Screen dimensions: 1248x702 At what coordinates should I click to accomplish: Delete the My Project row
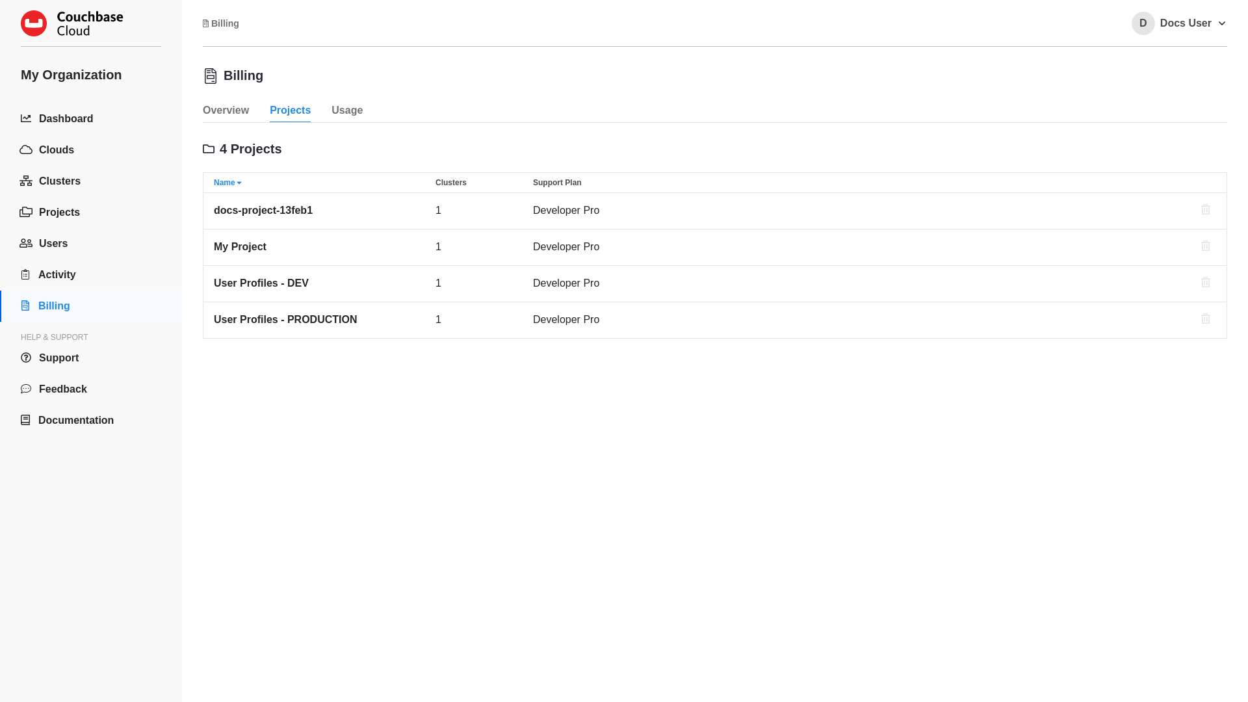pyautogui.click(x=1206, y=246)
